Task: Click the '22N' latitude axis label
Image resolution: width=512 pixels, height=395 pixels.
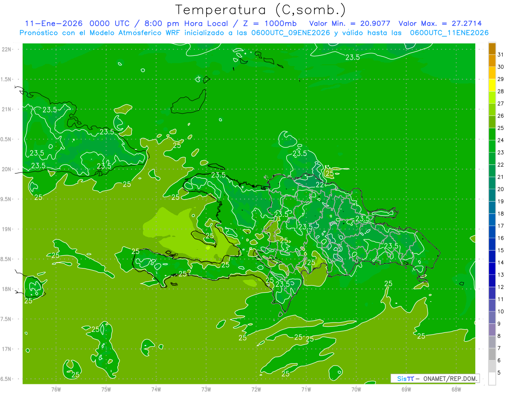Action: (x=6, y=49)
